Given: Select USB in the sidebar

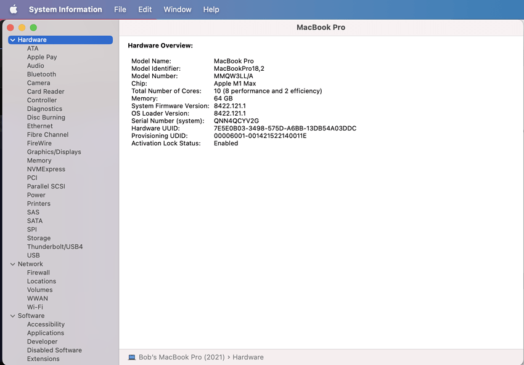Looking at the screenshot, I should [x=33, y=255].
